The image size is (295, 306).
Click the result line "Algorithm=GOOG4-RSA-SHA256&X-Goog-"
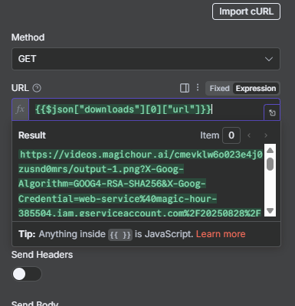(112, 184)
